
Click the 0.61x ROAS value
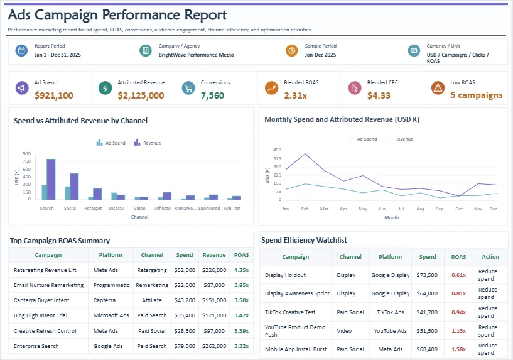pos(459,275)
